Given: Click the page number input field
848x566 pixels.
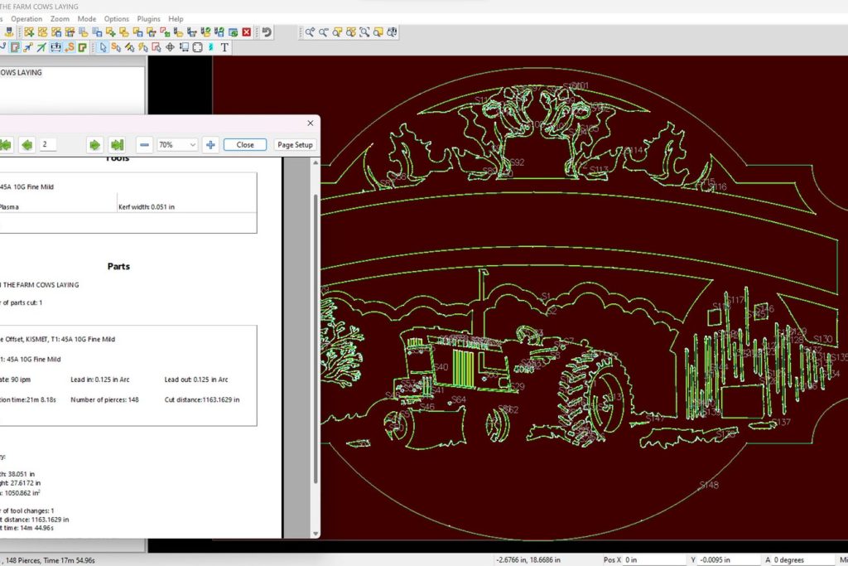Looking at the screenshot, I should pos(48,144).
